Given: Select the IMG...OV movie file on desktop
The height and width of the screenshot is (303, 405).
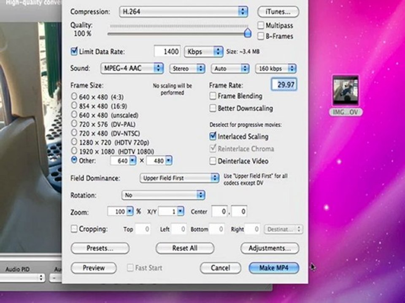Looking at the screenshot, I should (x=346, y=90).
